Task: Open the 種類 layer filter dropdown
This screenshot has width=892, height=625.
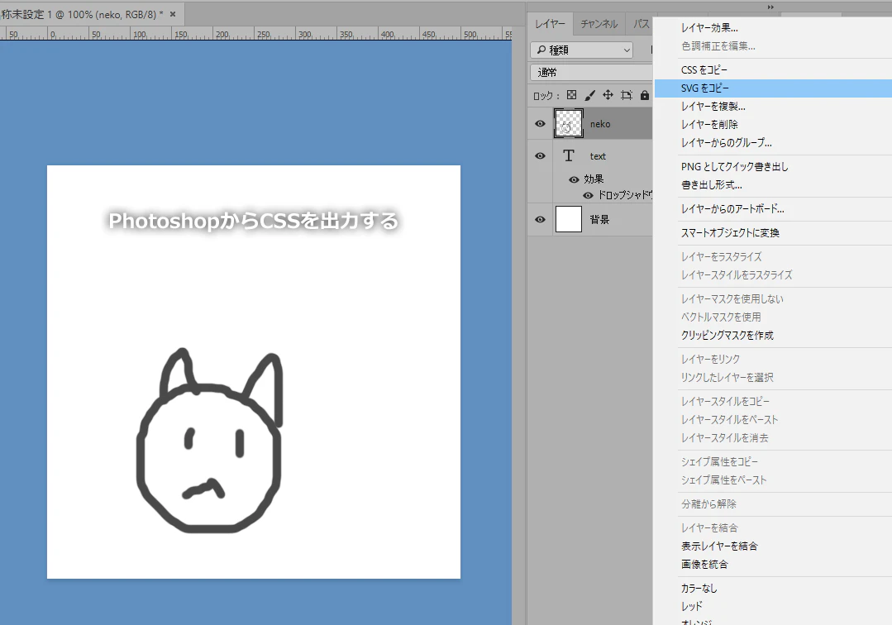Action: coord(582,50)
